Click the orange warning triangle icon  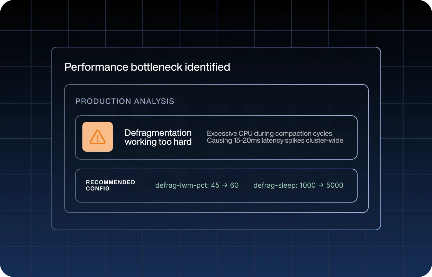point(98,137)
